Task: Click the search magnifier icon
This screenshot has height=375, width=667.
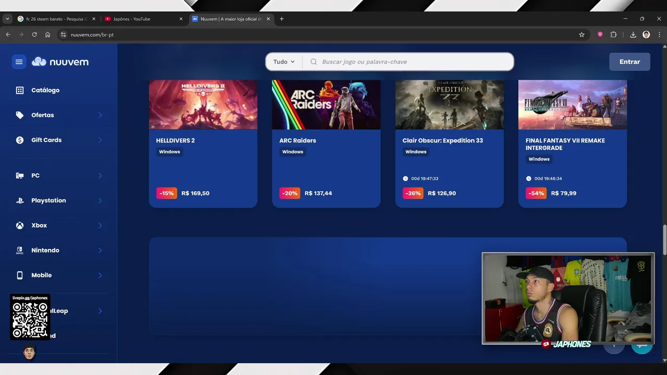Action: pos(314,61)
